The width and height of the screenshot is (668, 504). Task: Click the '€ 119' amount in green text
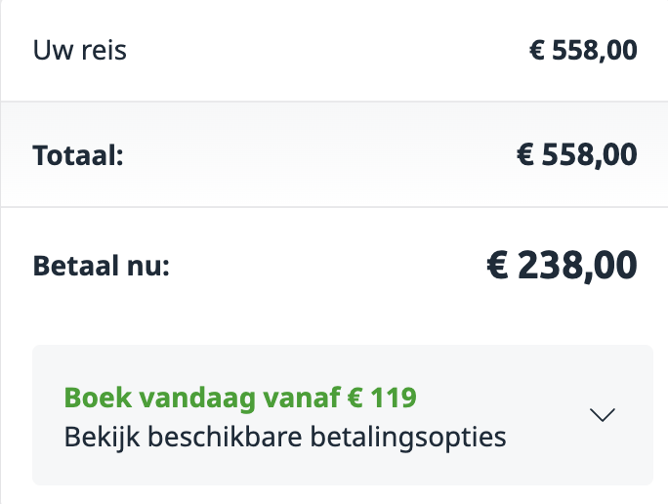click(x=380, y=398)
